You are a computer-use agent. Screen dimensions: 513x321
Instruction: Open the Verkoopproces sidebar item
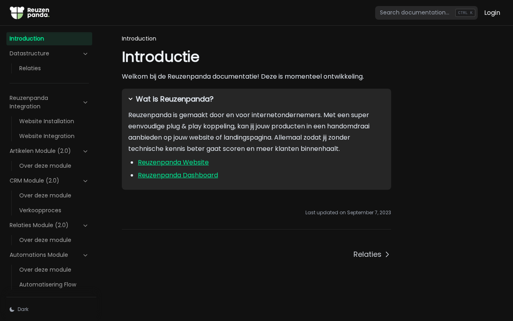click(40, 210)
